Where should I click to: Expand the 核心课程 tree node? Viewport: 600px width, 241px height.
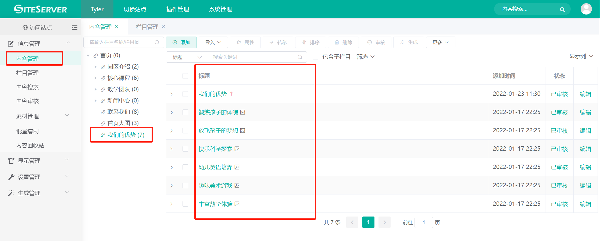pos(95,78)
